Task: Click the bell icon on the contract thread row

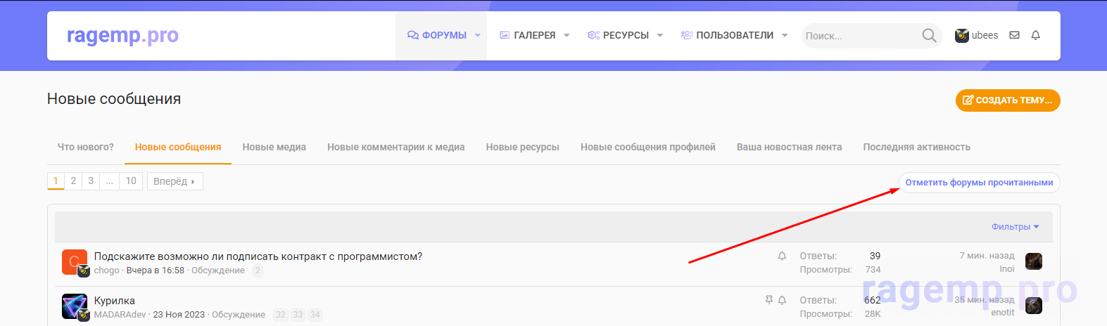Action: 782,256
